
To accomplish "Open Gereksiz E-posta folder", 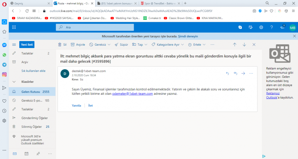I will (x=32, y=100).
